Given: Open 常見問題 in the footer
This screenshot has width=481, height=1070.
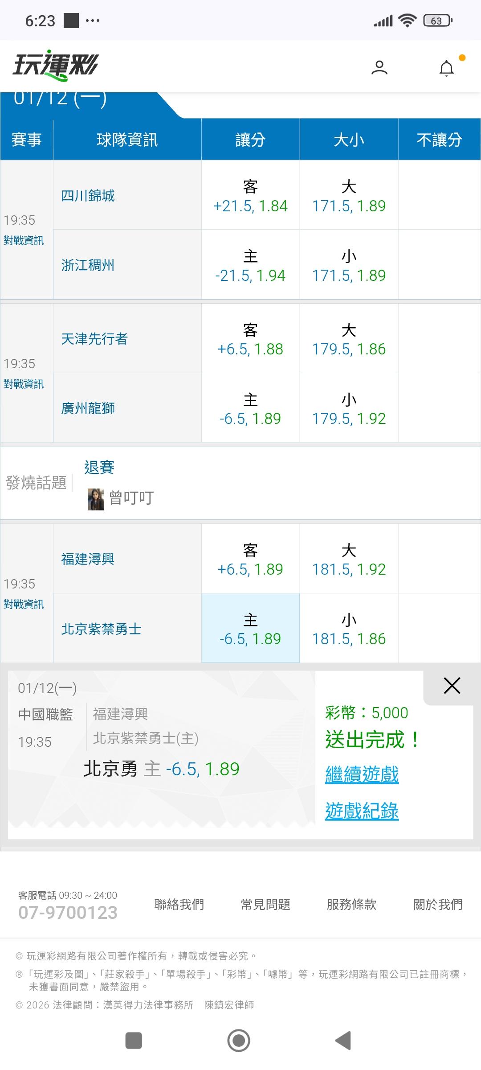Looking at the screenshot, I should point(265,905).
